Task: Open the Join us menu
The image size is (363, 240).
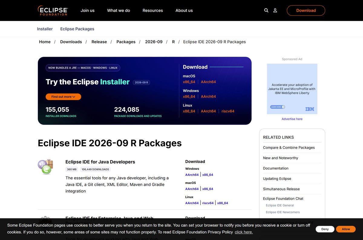Action: [87, 10]
